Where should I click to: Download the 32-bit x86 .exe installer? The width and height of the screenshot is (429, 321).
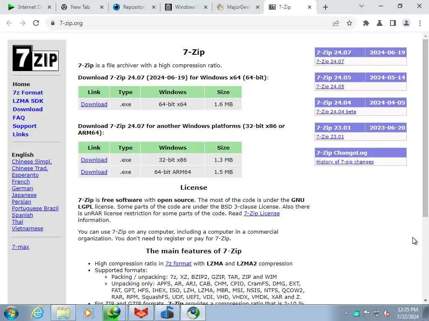(x=94, y=160)
